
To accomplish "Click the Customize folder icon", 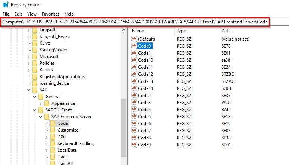I will [53, 130].
